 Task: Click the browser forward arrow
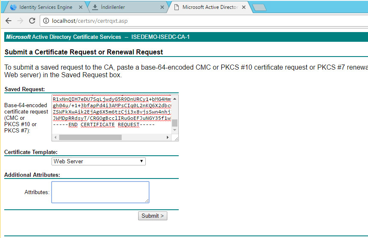pyautogui.click(x=20, y=21)
